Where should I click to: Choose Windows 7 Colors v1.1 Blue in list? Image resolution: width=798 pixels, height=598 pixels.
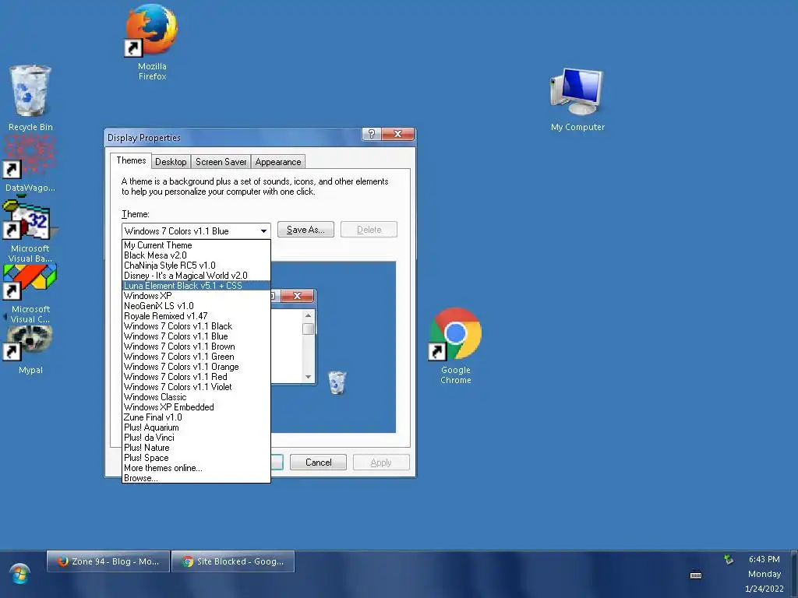(196, 336)
